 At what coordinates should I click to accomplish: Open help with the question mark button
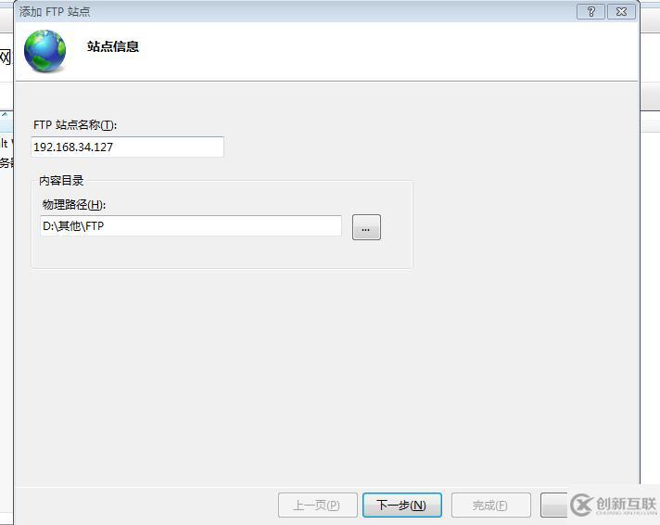click(590, 11)
